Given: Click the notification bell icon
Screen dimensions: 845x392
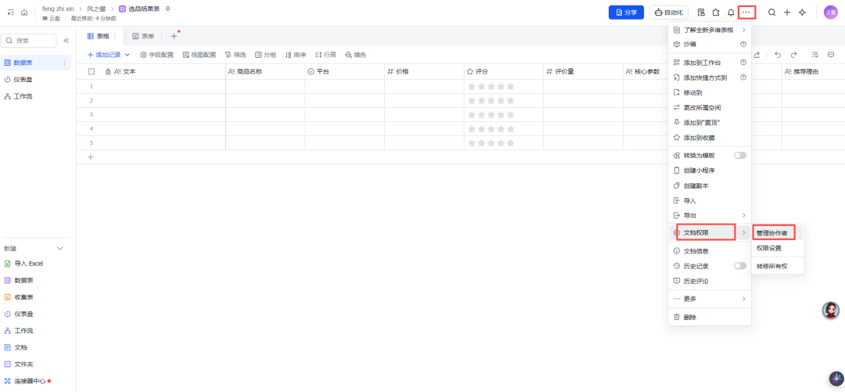Looking at the screenshot, I should click(x=731, y=13).
